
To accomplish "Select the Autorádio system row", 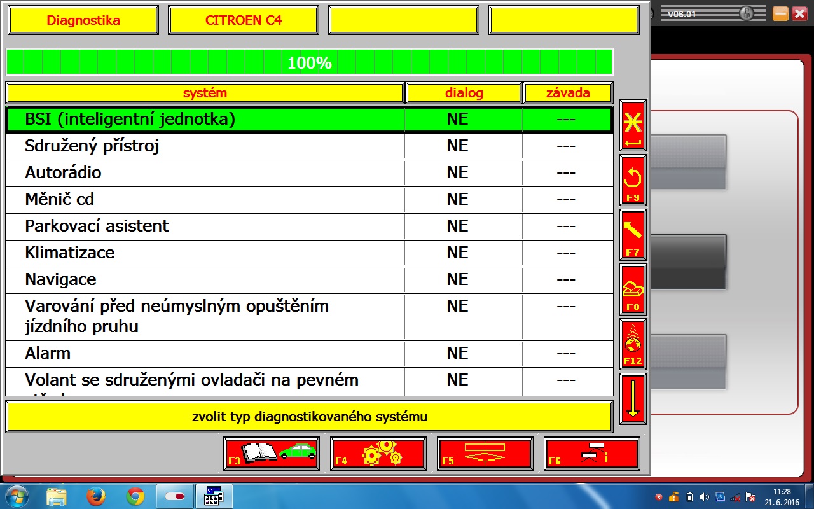I will [309, 173].
